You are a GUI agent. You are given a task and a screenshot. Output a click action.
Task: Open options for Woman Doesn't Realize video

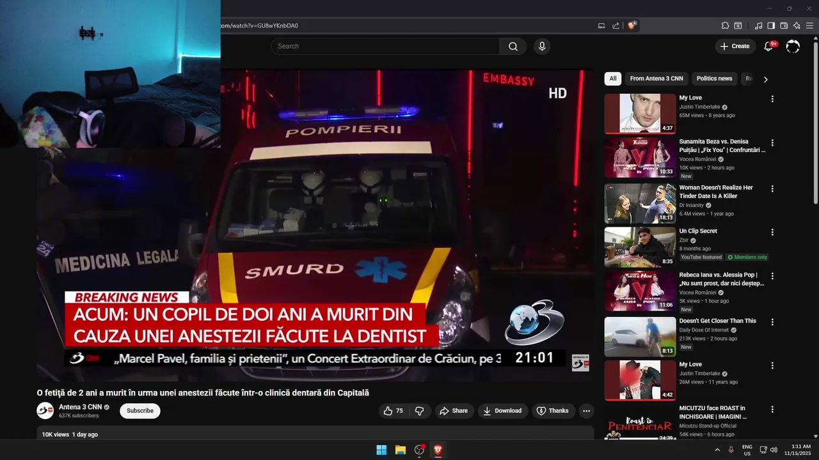coord(772,188)
